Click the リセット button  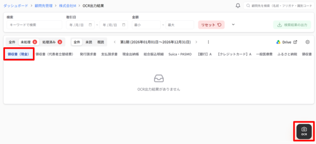[x=211, y=25]
